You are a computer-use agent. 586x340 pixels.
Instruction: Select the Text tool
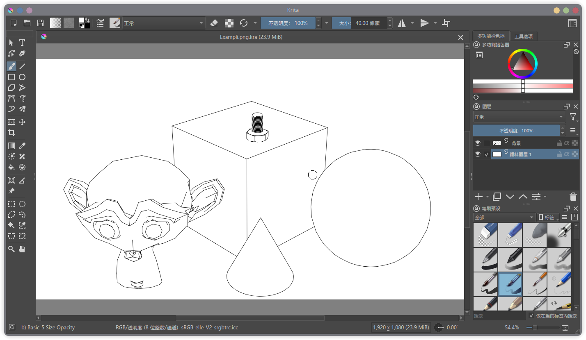tap(22, 43)
